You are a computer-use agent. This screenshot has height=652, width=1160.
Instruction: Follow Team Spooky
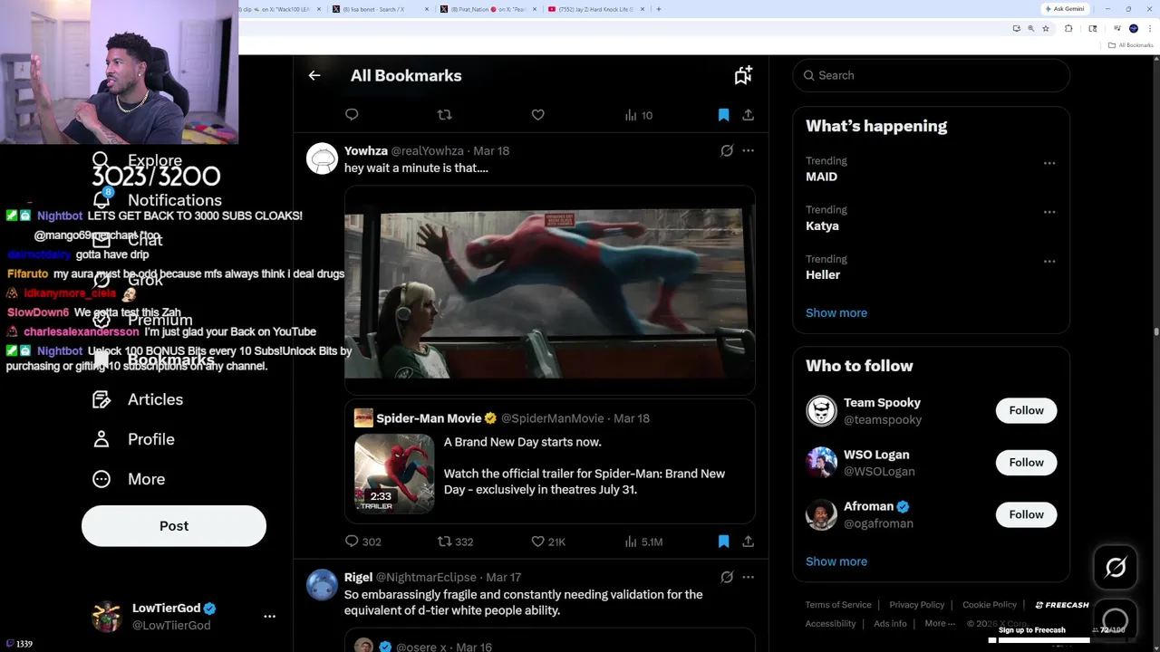pyautogui.click(x=1026, y=410)
